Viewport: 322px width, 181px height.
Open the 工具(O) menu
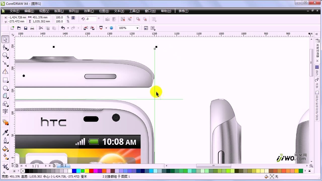coord(134,11)
